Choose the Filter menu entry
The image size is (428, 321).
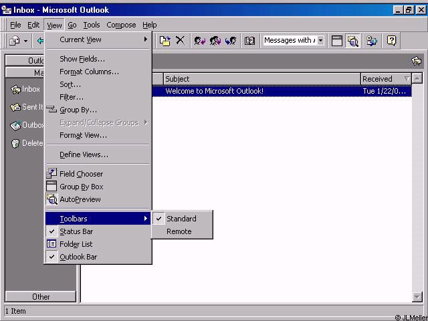click(98, 97)
